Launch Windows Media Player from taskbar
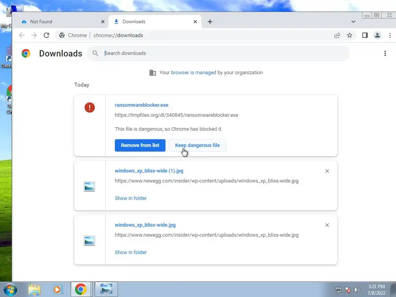 (x=58, y=289)
